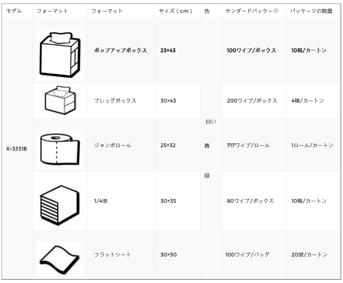The height and width of the screenshot is (283, 343).
Task: Click the quarter-fold stacked wipes illustration
Action: (x=60, y=205)
